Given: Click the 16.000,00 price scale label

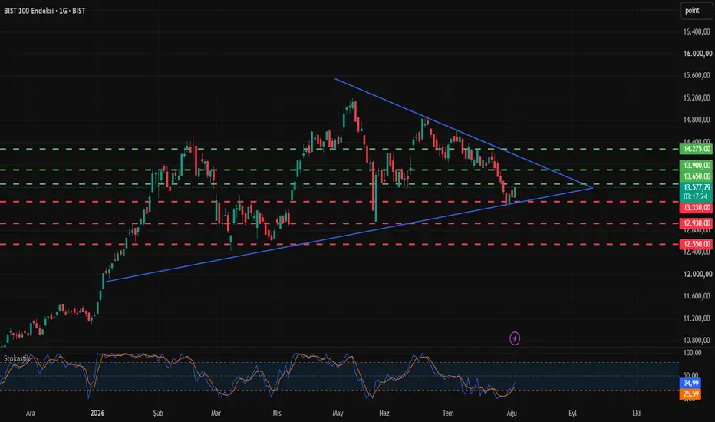Looking at the screenshot, I should (697, 54).
